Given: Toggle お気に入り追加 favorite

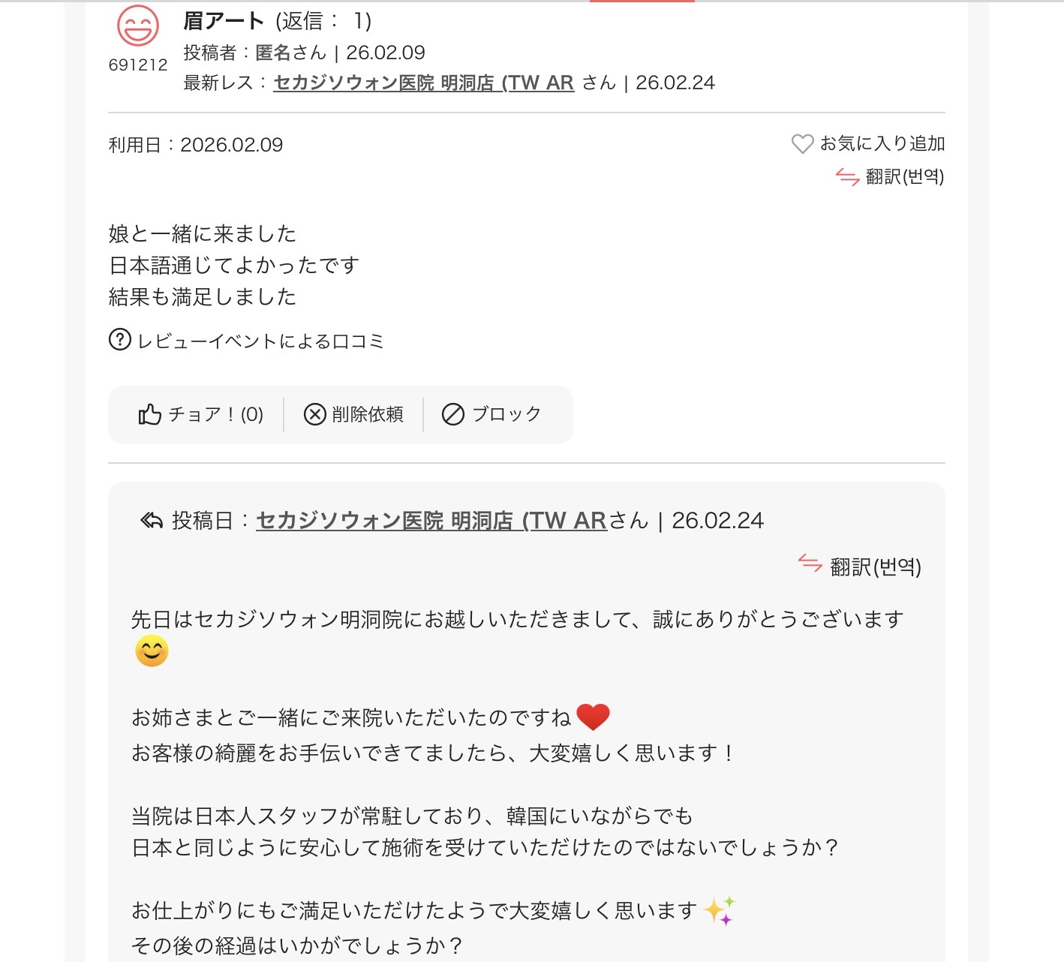Looking at the screenshot, I should click(x=882, y=143).
